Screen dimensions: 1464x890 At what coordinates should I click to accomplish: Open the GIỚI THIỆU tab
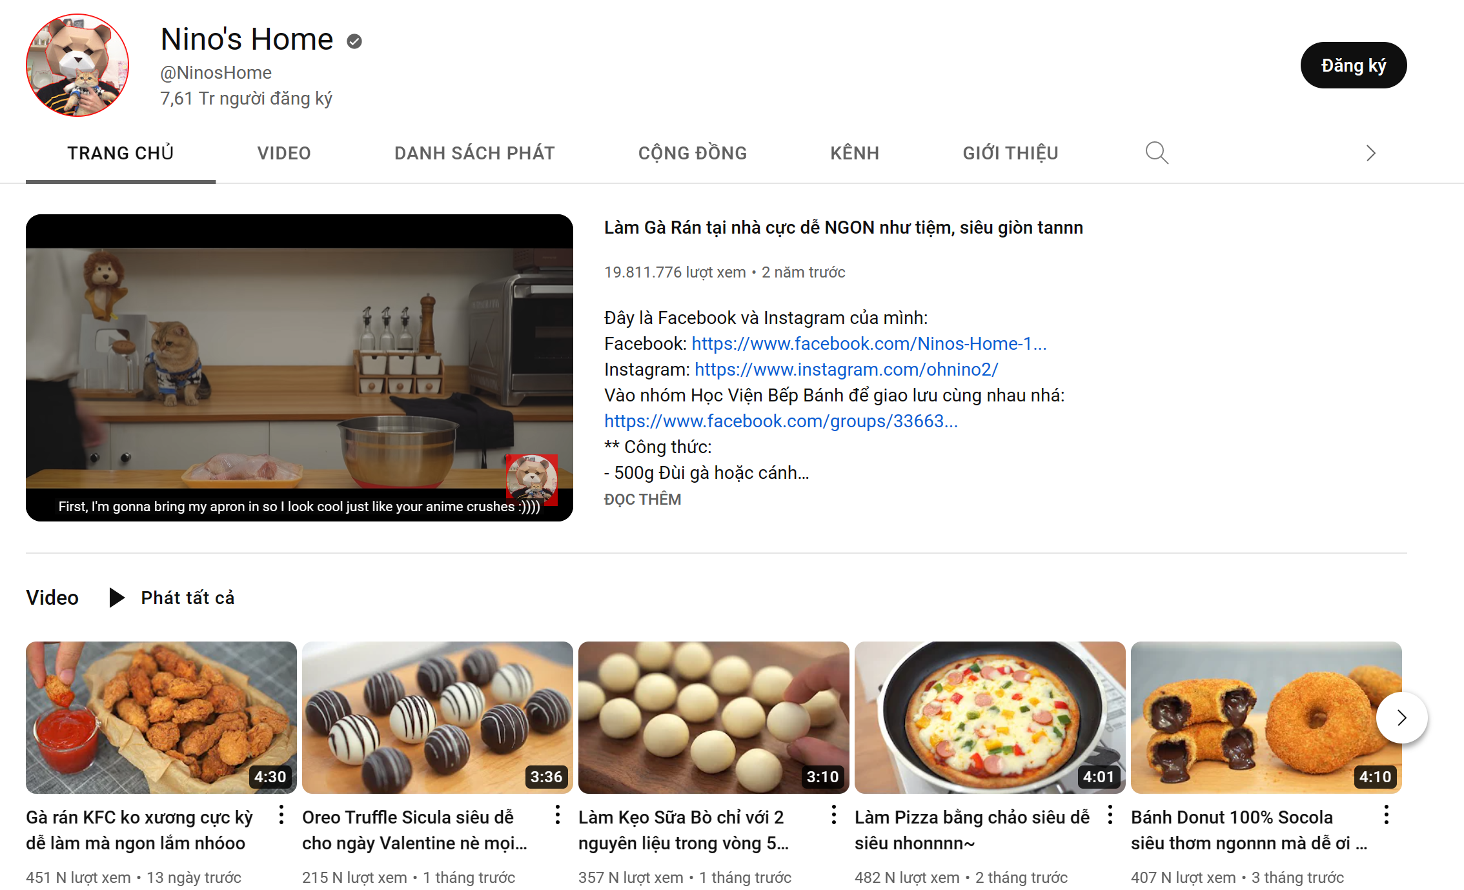pos(1010,153)
